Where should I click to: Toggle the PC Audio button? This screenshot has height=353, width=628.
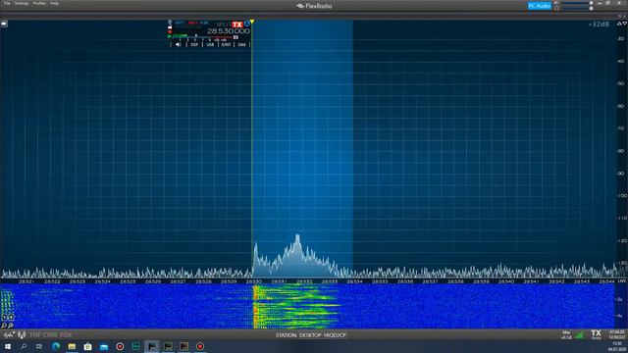point(540,6)
